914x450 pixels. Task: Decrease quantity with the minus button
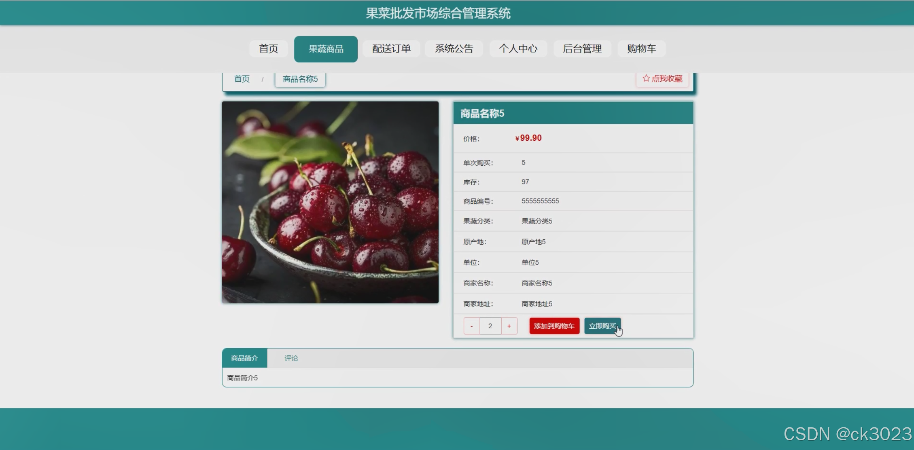pos(471,326)
